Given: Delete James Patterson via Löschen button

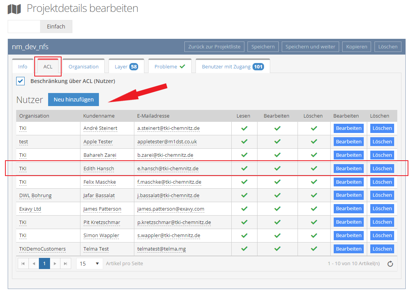Looking at the screenshot, I should [382, 209].
